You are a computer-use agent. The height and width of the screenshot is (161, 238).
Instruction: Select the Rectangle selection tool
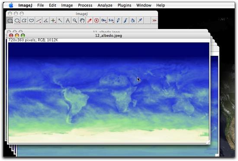click(x=10, y=20)
